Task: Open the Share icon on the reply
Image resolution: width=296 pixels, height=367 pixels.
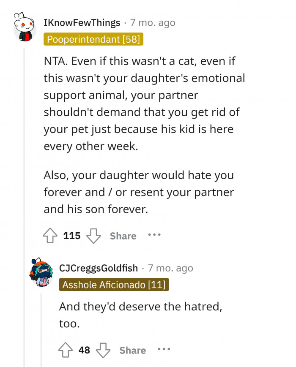Action: click(132, 350)
